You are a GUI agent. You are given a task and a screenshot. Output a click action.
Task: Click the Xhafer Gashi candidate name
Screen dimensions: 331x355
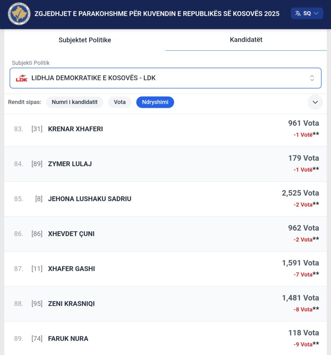pyautogui.click(x=71, y=269)
